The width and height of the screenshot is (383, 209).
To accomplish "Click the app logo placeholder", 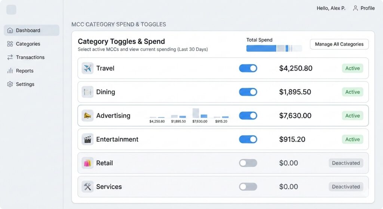I will [x=11, y=10].
